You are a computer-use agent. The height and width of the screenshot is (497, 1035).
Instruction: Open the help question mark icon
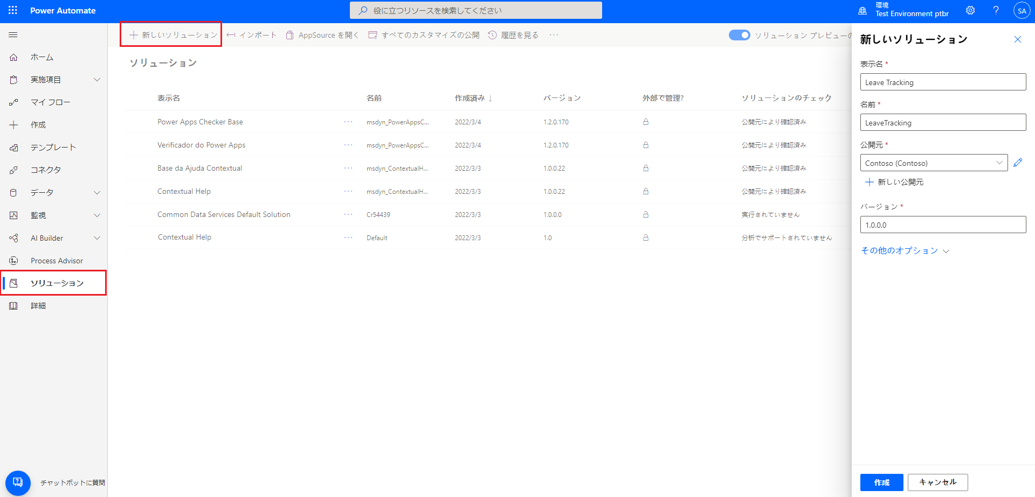[x=996, y=10]
